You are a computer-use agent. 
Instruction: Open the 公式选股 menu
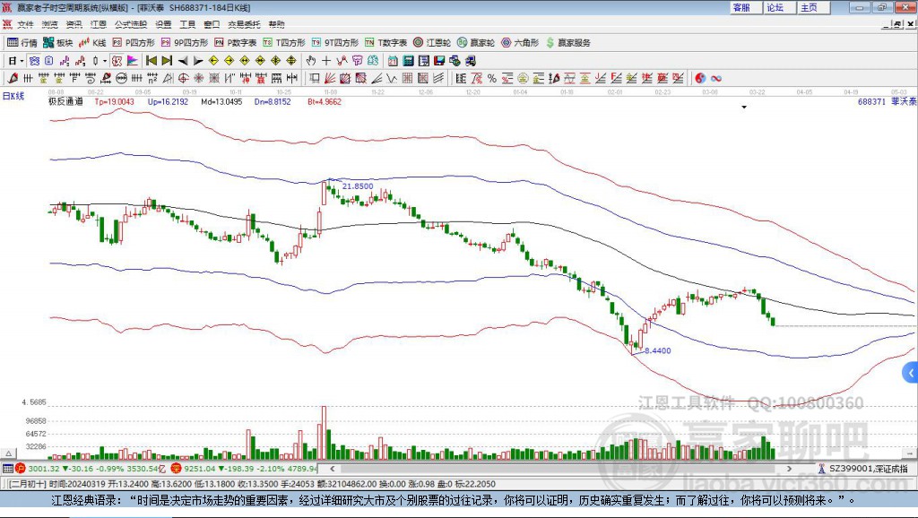pos(131,24)
